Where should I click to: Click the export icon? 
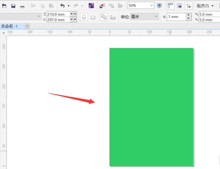pos(111,6)
